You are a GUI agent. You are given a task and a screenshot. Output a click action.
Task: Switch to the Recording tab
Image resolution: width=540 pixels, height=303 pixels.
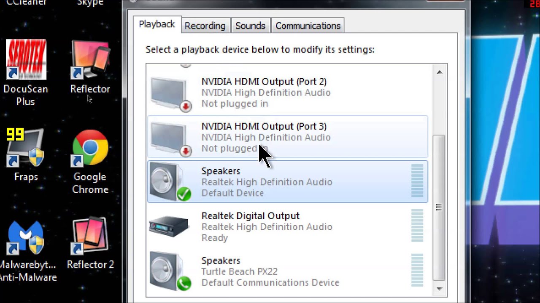pos(205,26)
